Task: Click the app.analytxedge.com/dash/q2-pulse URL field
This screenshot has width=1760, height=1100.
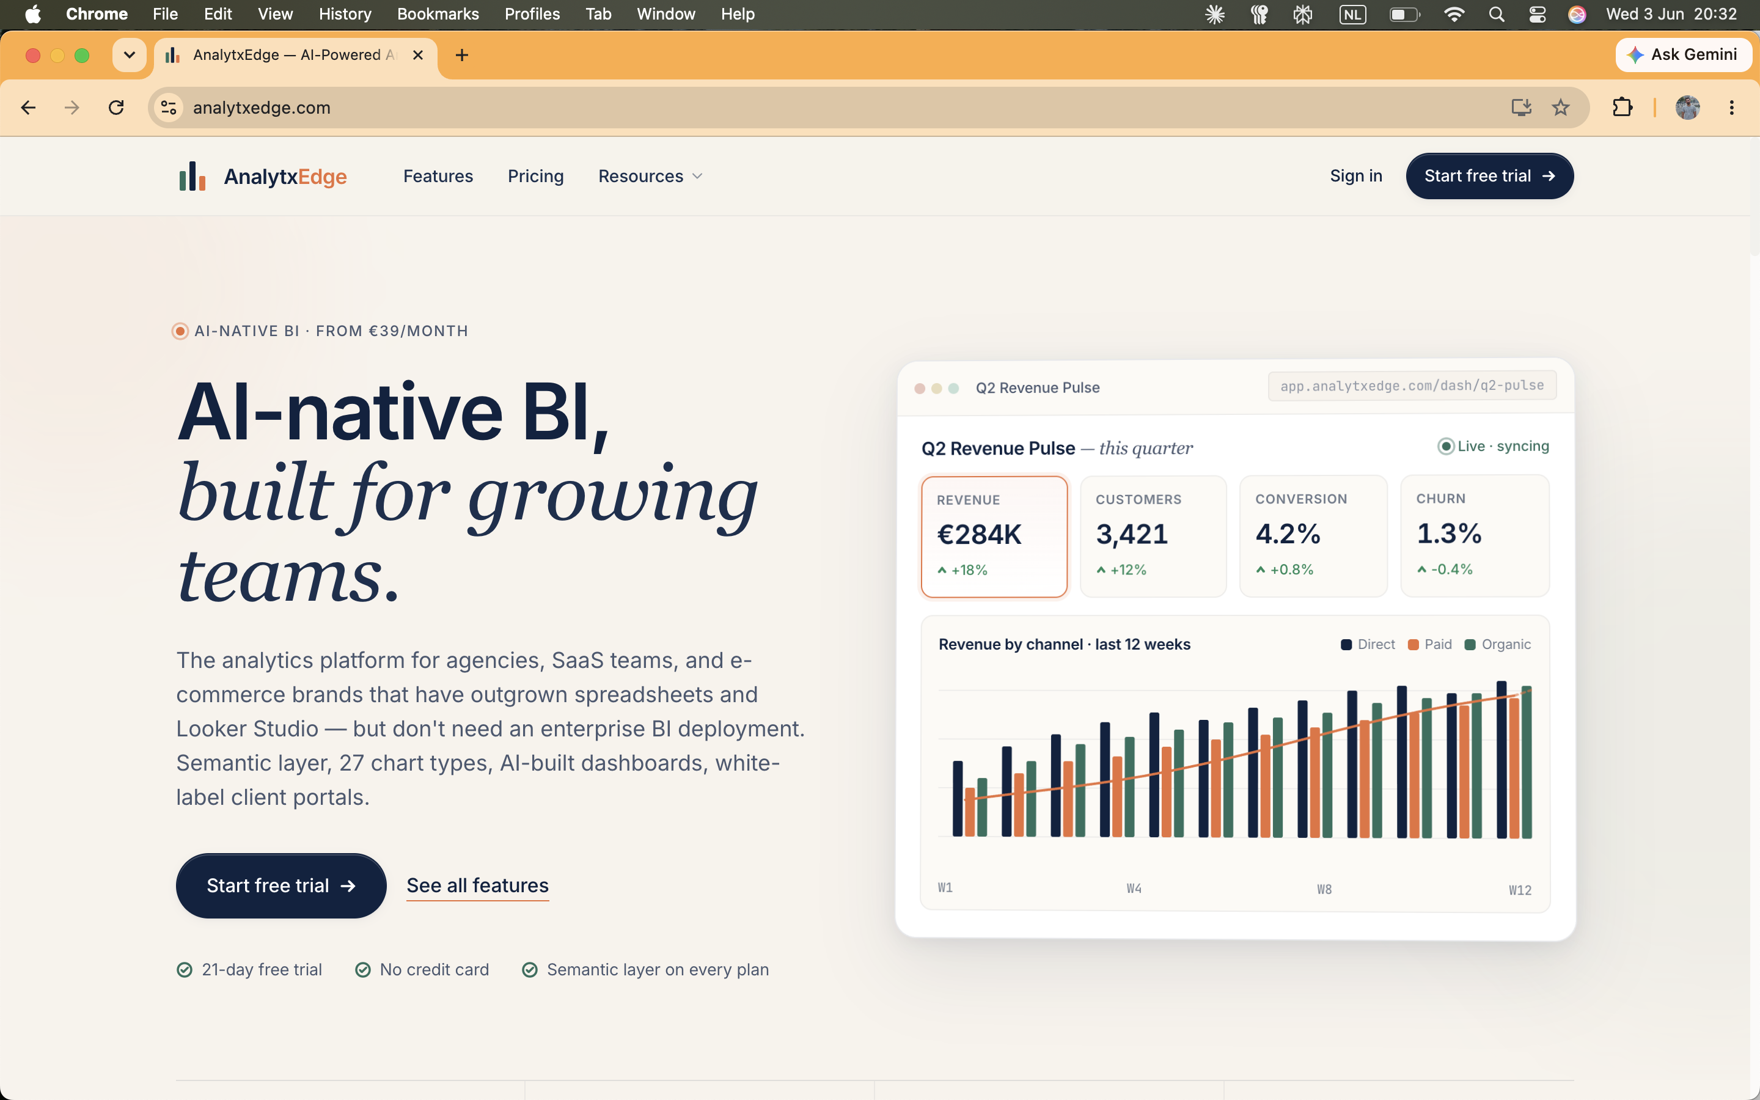Action: tap(1412, 386)
